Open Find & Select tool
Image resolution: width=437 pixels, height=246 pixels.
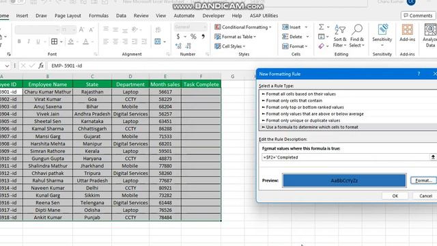(356, 36)
